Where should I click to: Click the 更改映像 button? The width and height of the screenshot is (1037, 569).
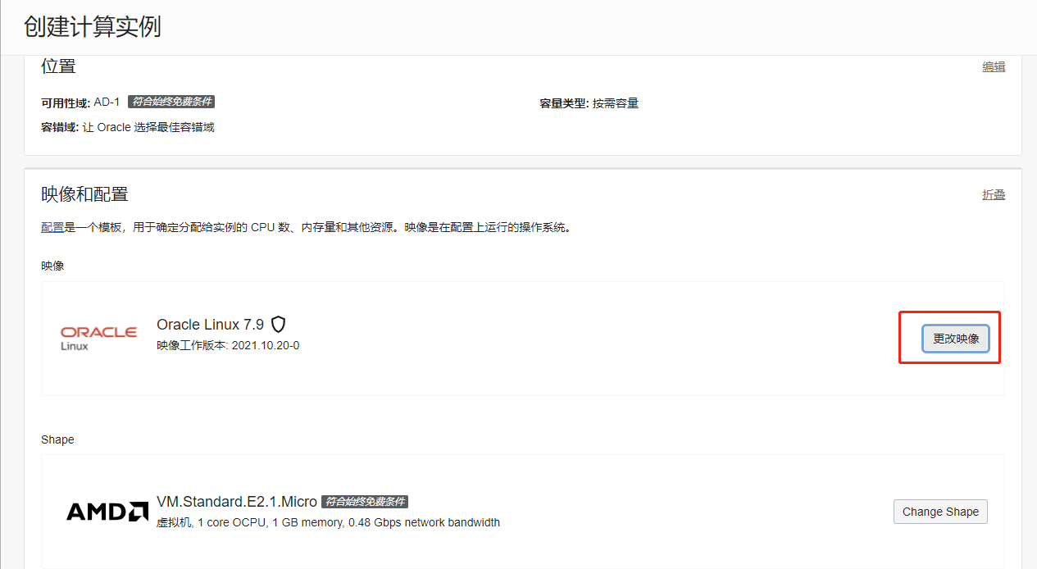pyautogui.click(x=956, y=339)
